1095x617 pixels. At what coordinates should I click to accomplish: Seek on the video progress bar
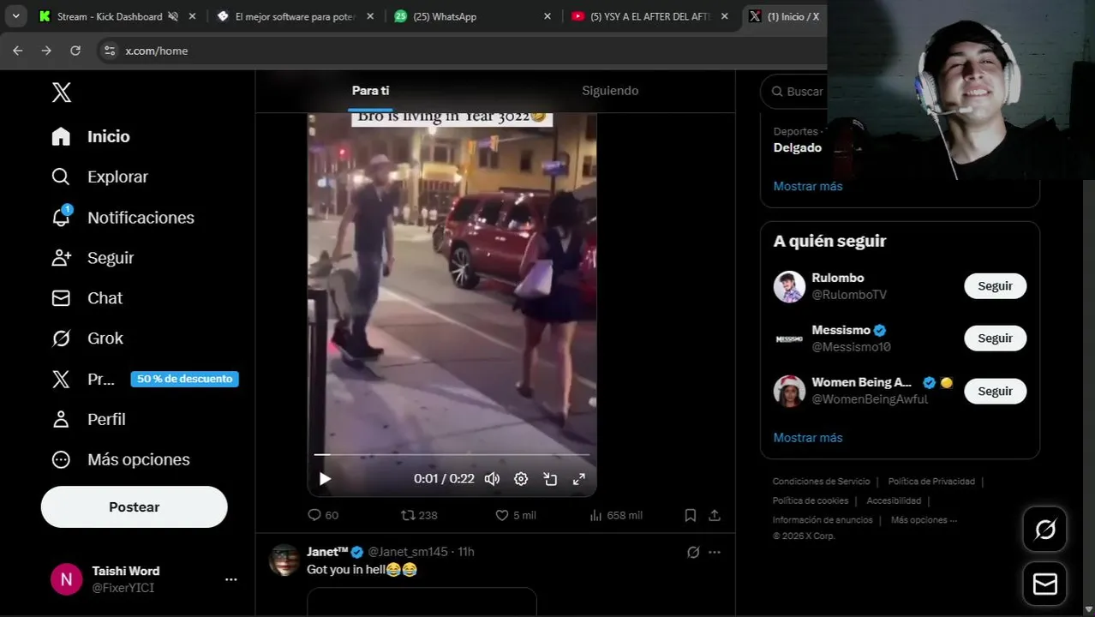(452, 454)
